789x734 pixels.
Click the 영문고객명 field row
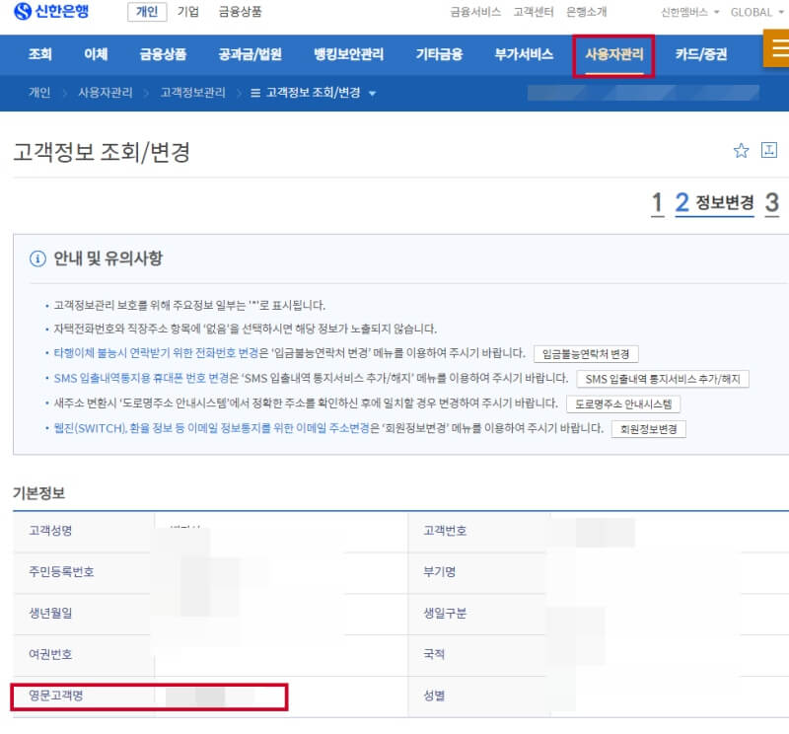tap(148, 697)
